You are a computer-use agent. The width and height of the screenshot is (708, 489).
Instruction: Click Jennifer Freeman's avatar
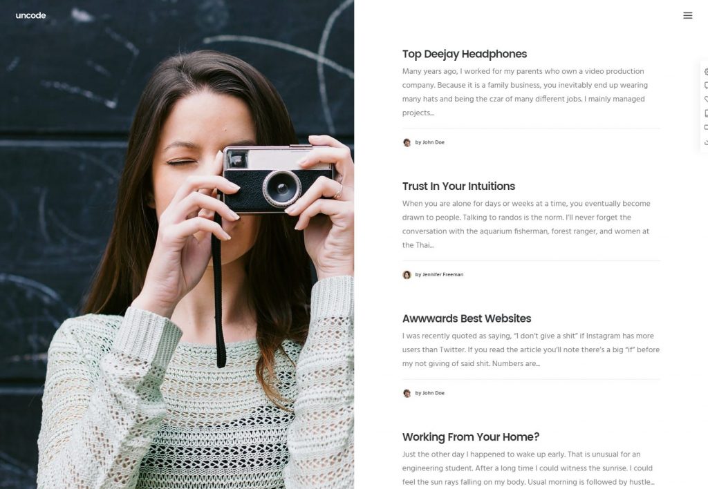407,275
